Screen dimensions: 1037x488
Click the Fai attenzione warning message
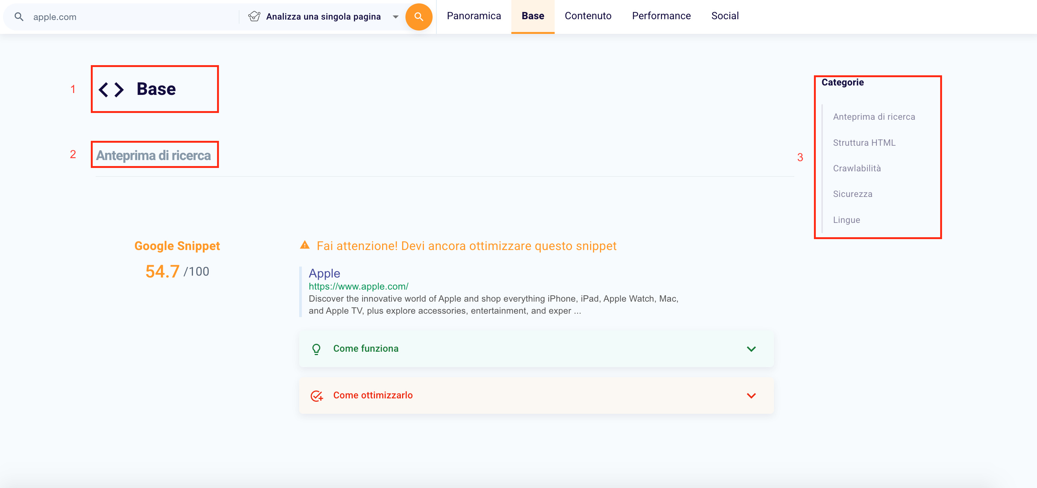tap(466, 246)
